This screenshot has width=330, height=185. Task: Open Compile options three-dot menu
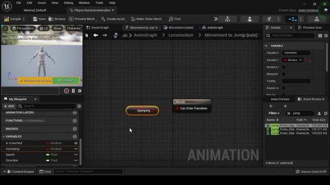pyautogui.click(x=24, y=19)
